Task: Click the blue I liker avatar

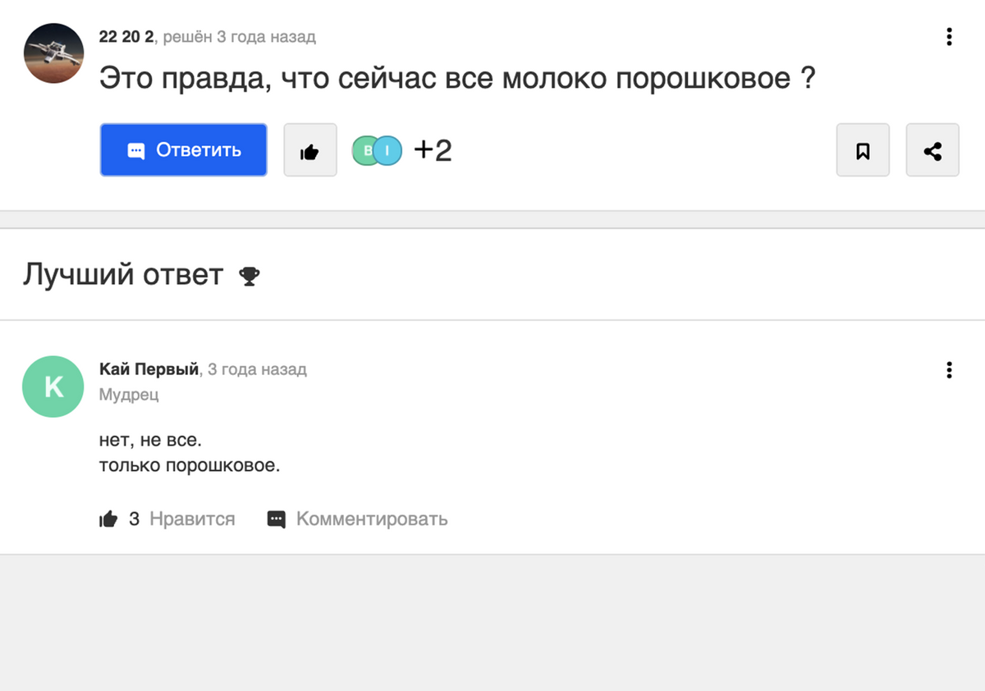Action: point(389,150)
